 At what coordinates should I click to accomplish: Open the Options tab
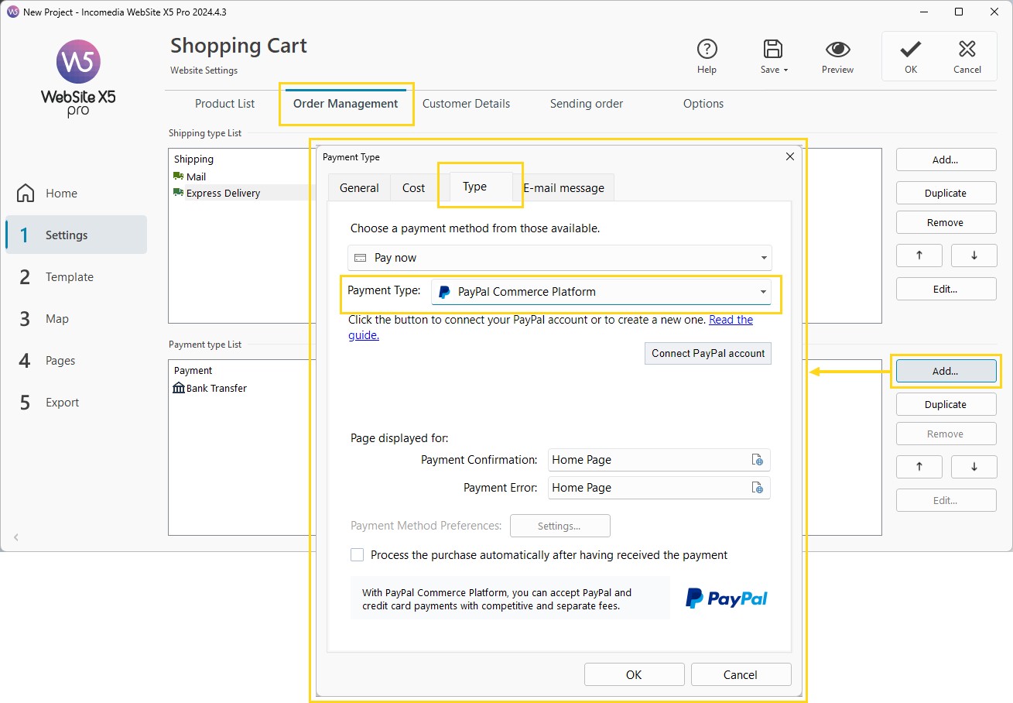703,104
